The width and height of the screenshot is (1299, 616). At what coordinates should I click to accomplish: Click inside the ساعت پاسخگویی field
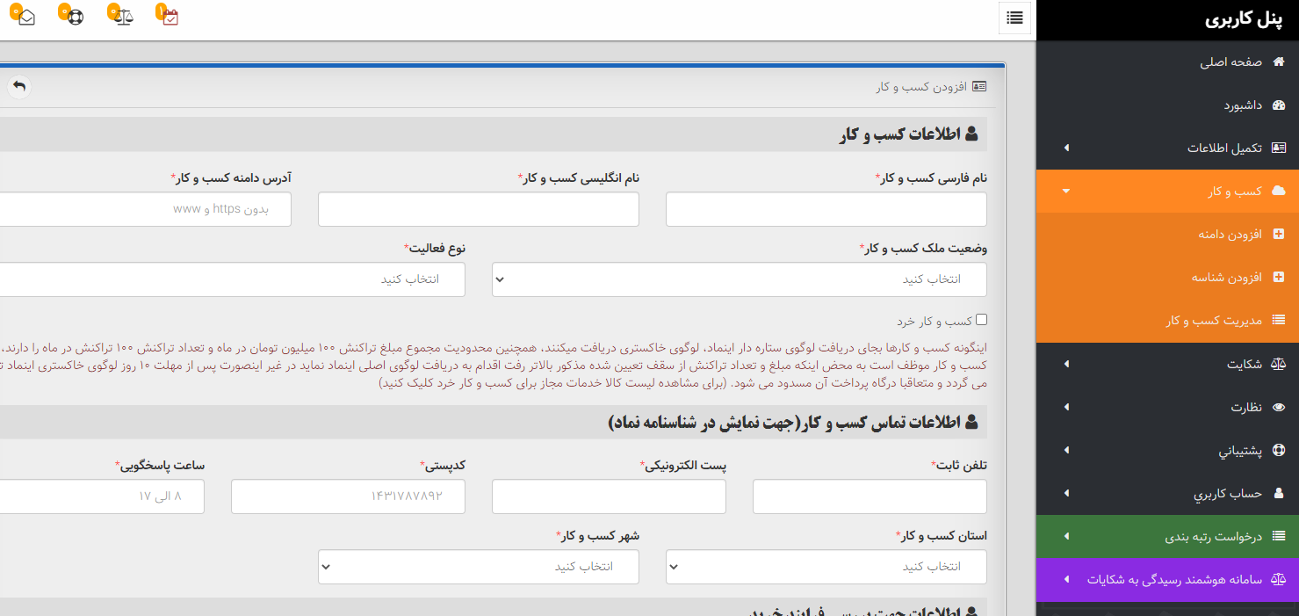click(102, 496)
